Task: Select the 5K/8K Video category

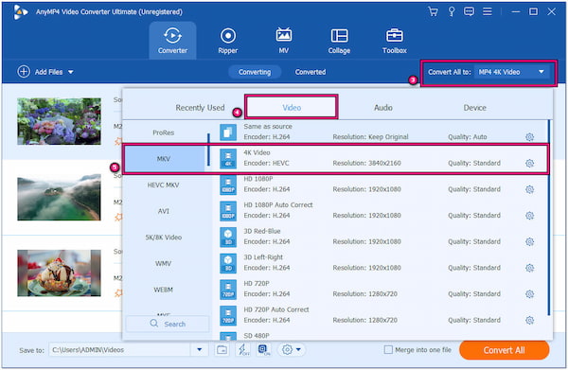Action: tap(164, 238)
